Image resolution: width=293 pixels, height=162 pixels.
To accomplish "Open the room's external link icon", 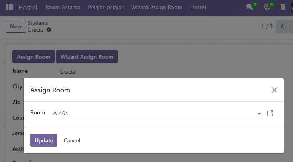I will click(x=270, y=113).
